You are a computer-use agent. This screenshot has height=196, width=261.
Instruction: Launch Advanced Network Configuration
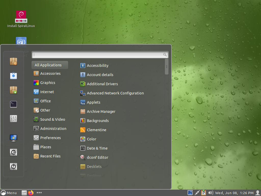pos(112,93)
